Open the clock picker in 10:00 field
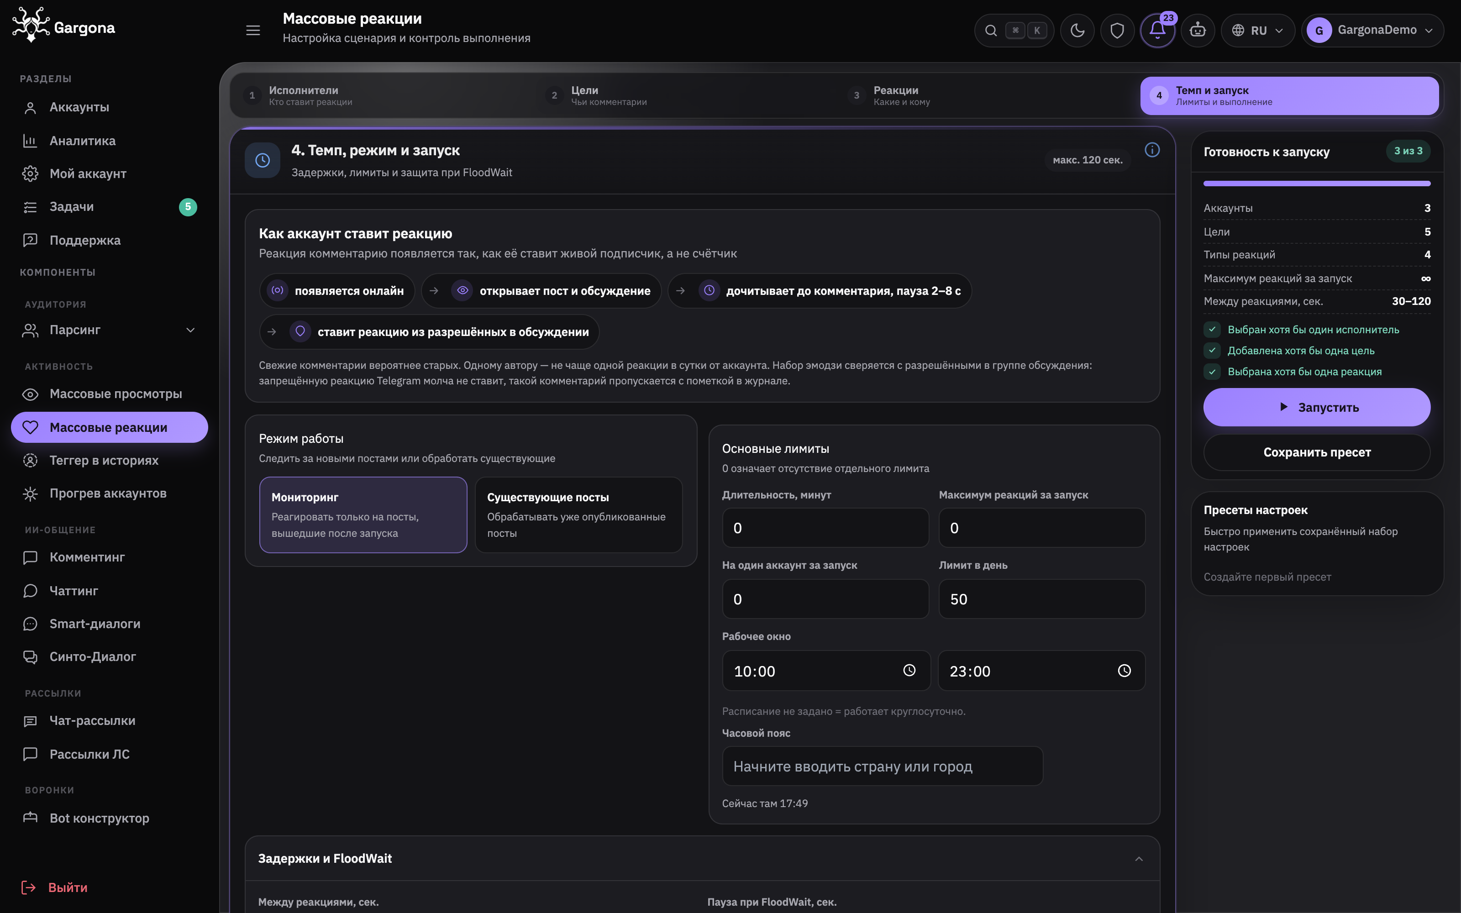Image resolution: width=1461 pixels, height=913 pixels. (x=909, y=670)
